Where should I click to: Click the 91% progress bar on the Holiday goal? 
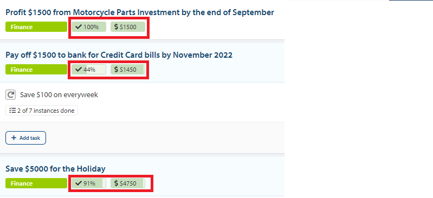89,183
